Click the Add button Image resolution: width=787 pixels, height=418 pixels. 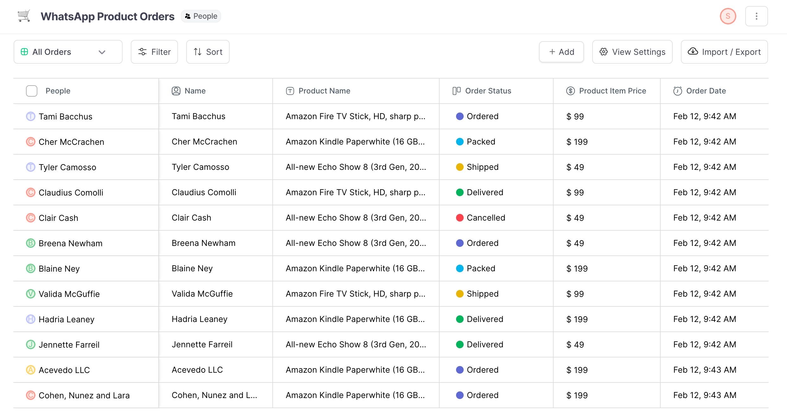pos(562,52)
